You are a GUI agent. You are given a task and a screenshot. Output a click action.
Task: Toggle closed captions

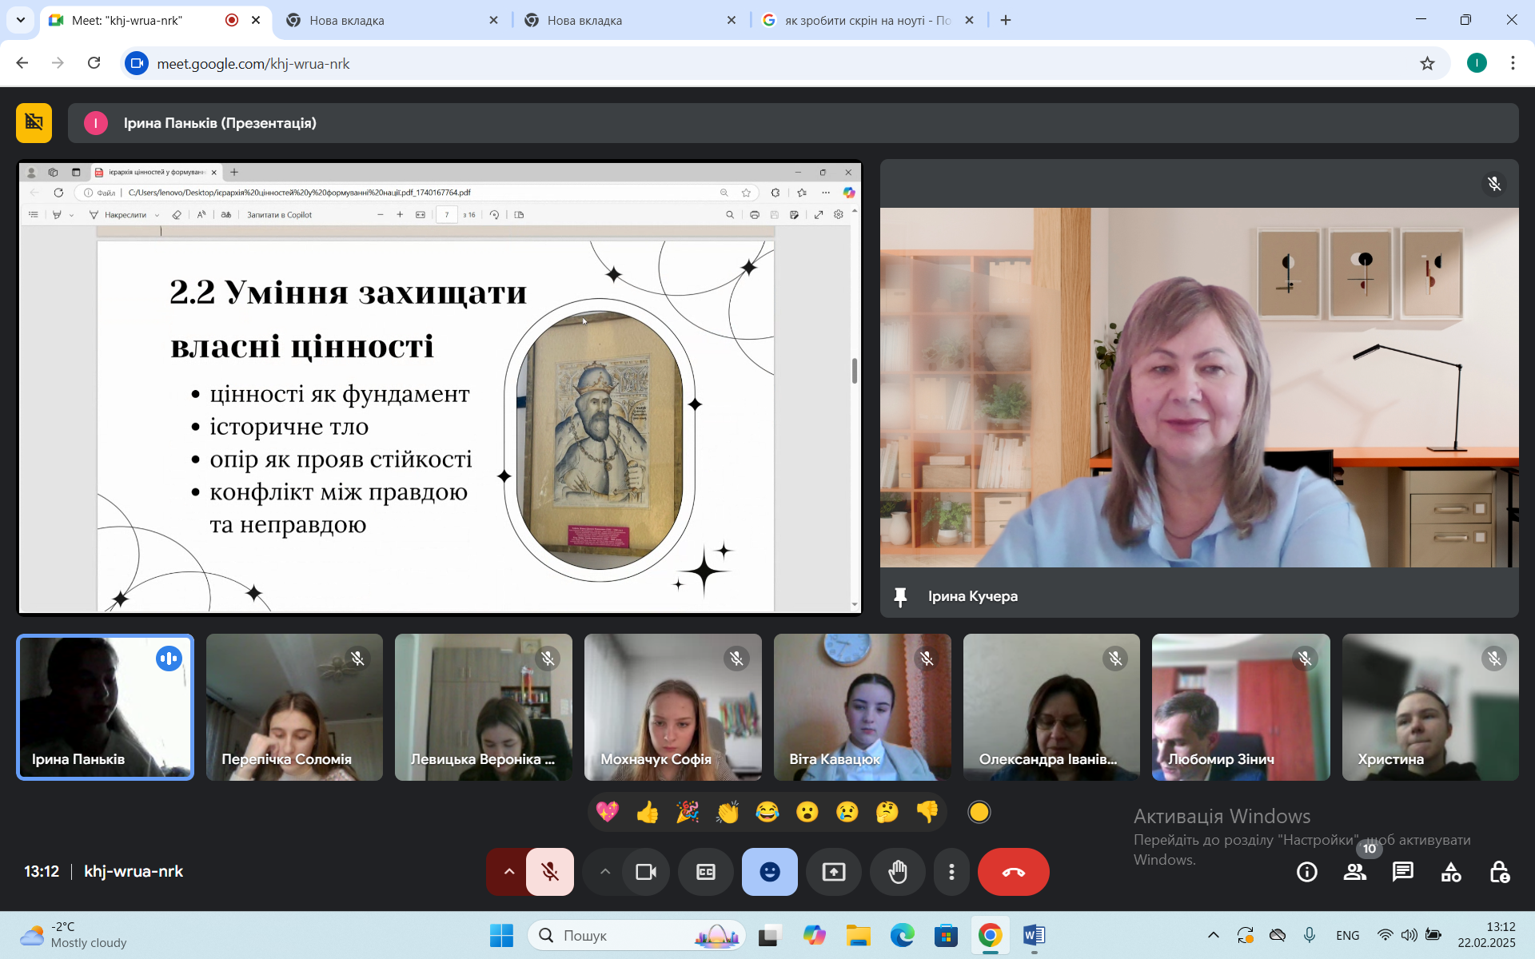pos(705,871)
